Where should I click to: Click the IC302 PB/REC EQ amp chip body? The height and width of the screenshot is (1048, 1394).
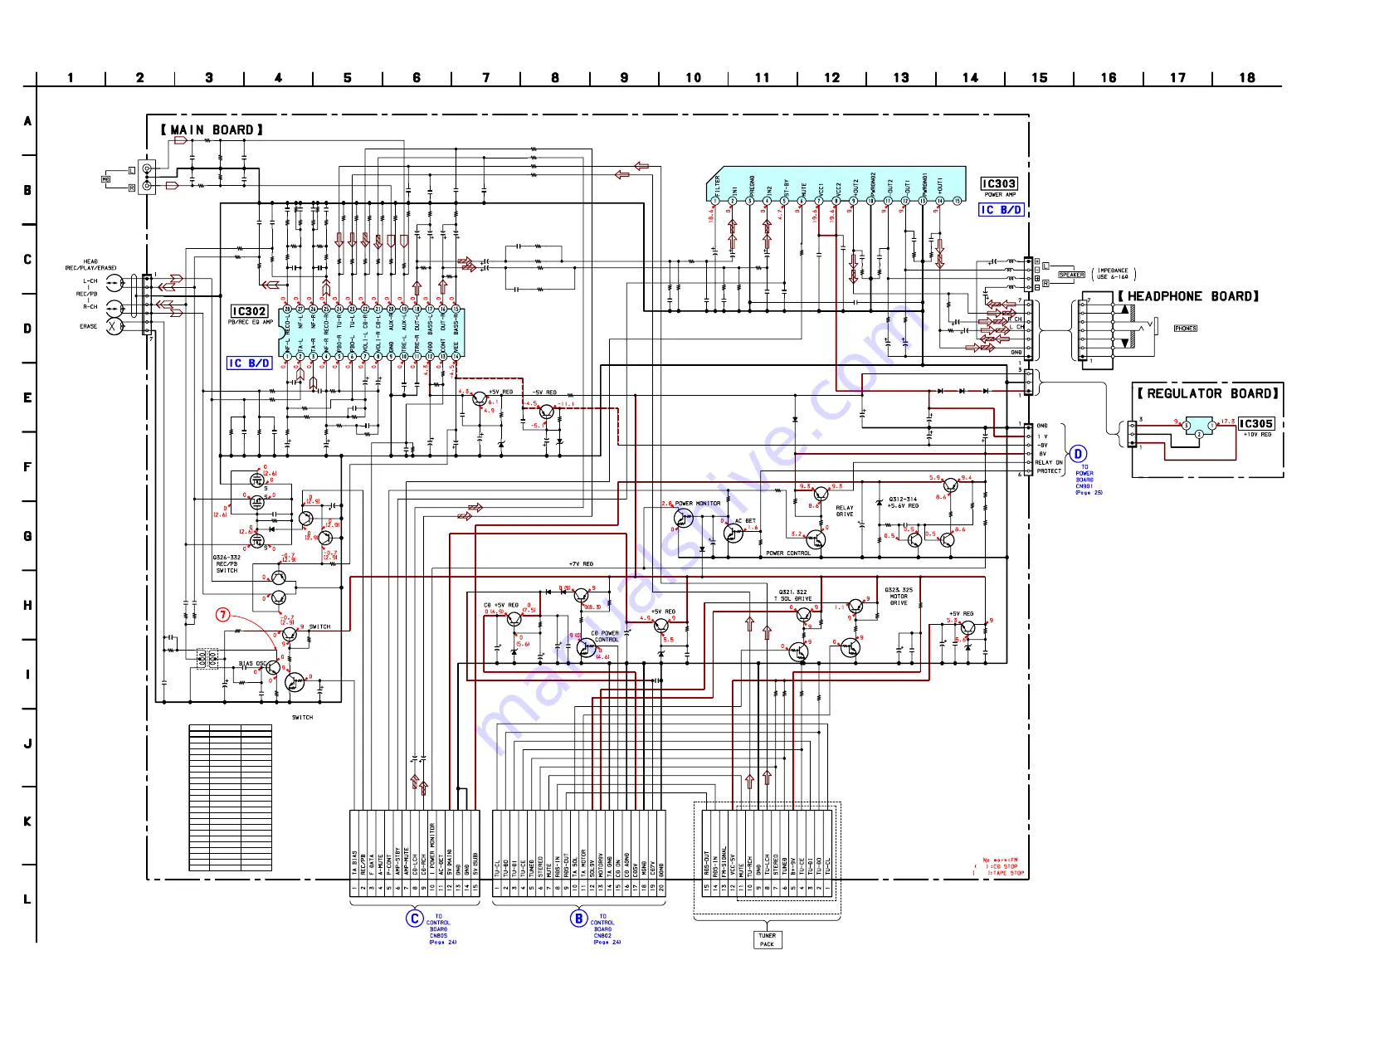[372, 332]
